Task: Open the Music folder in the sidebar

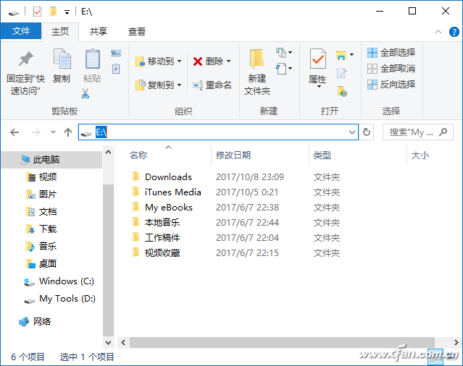Action: pos(41,247)
